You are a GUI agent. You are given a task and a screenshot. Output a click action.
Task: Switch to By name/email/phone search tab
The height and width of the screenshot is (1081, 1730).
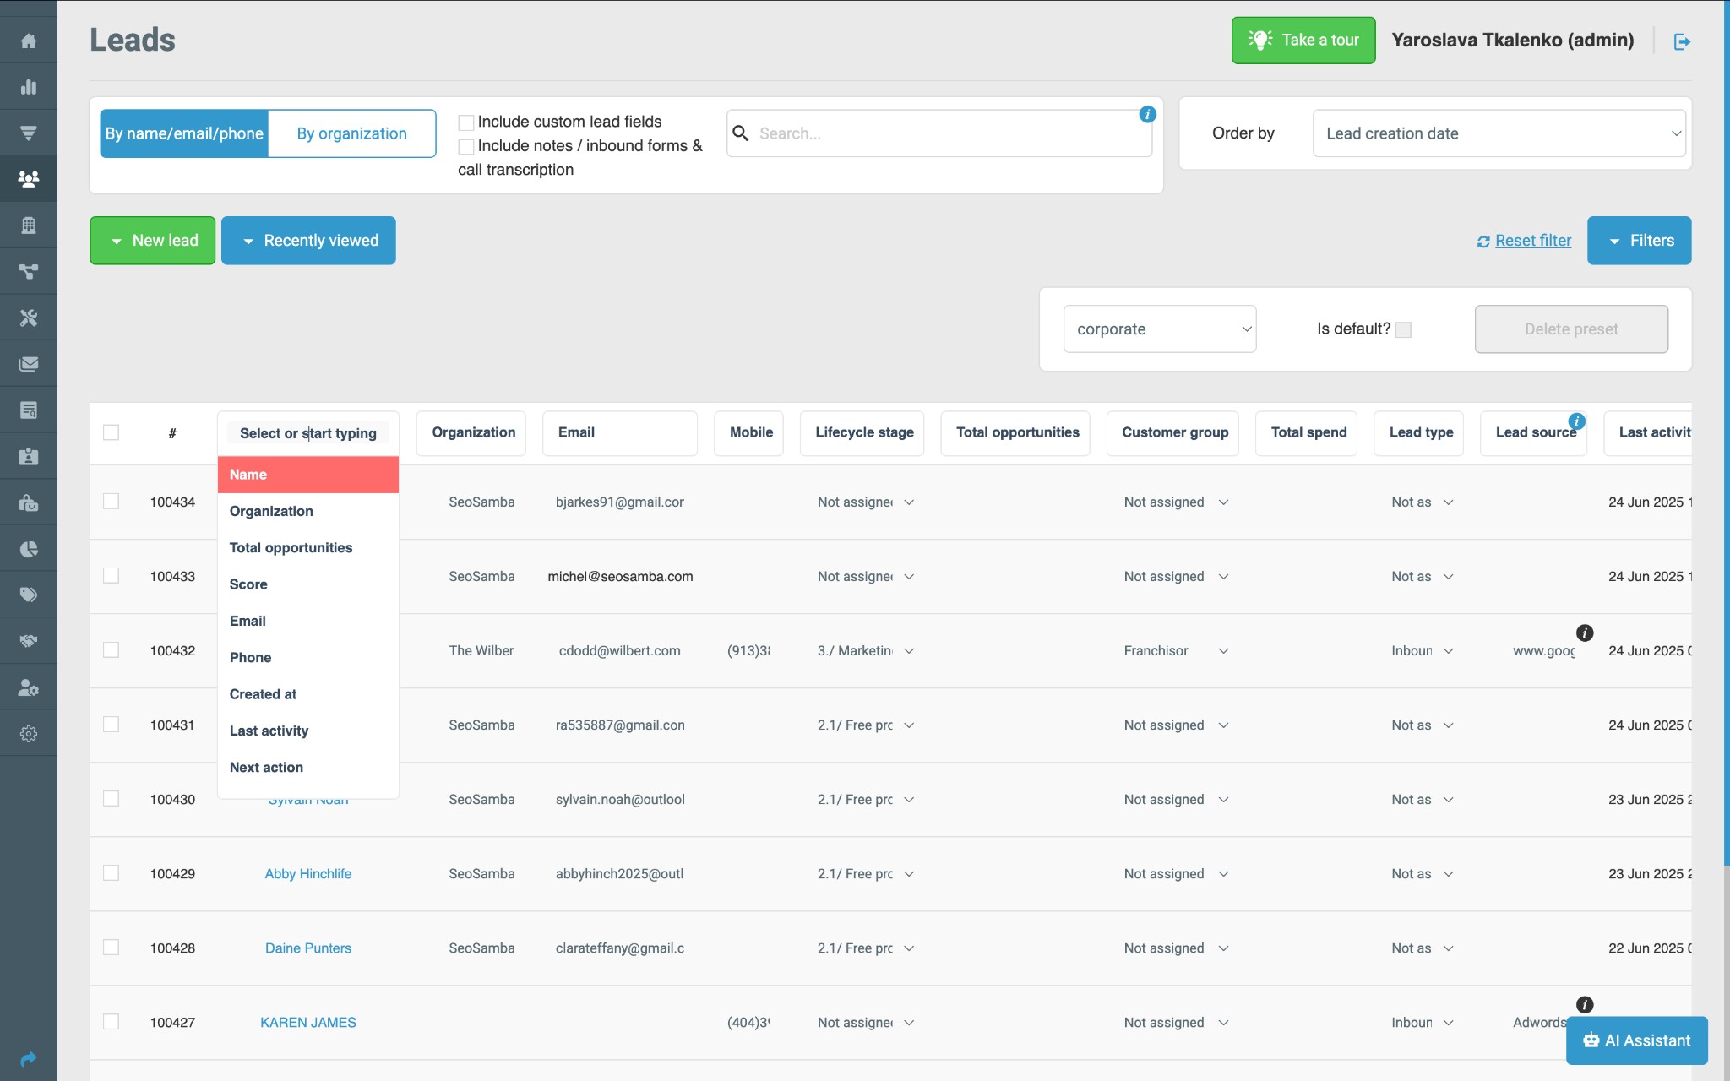tap(184, 133)
